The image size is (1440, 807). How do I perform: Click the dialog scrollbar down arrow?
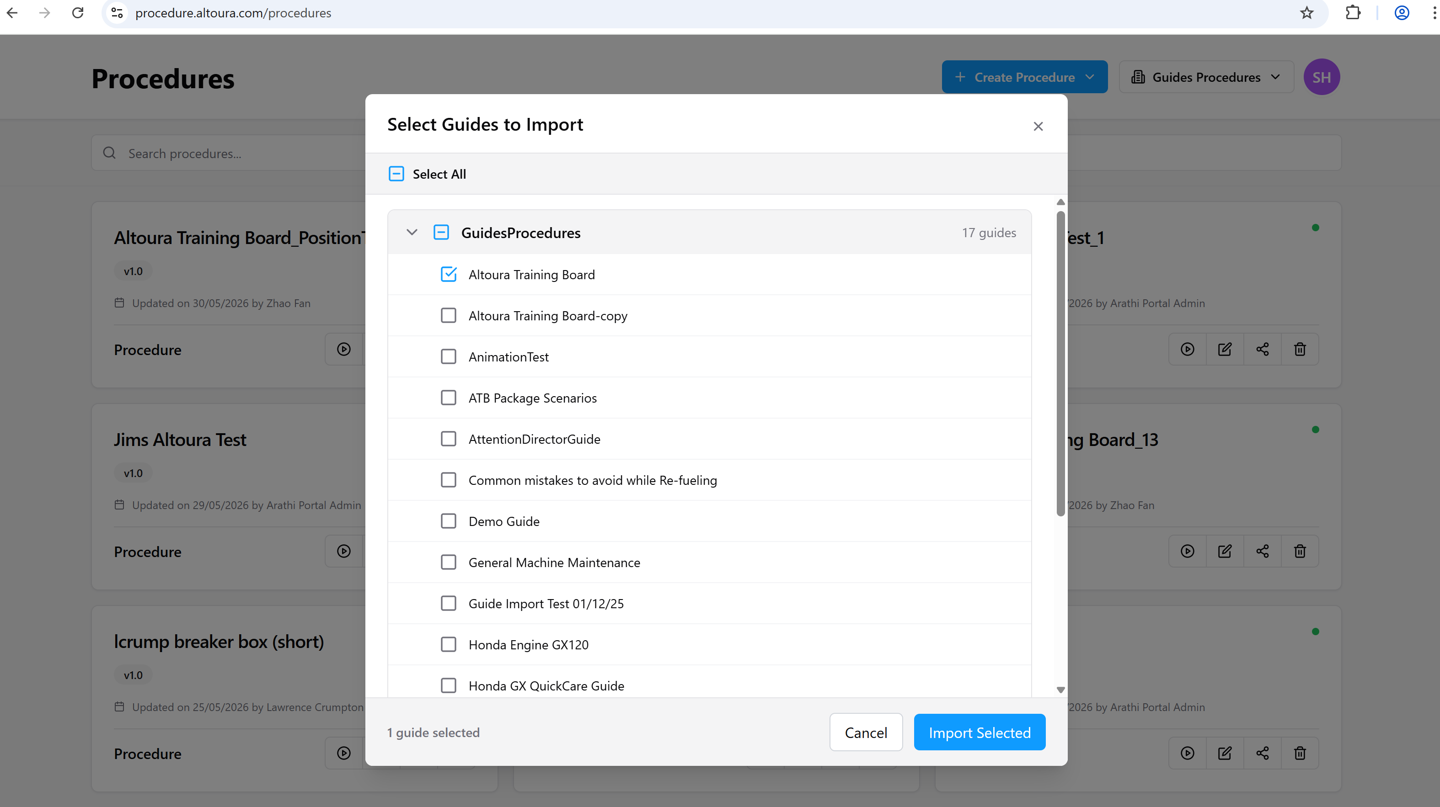click(x=1060, y=690)
